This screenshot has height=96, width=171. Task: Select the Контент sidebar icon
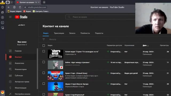tap(10, 57)
